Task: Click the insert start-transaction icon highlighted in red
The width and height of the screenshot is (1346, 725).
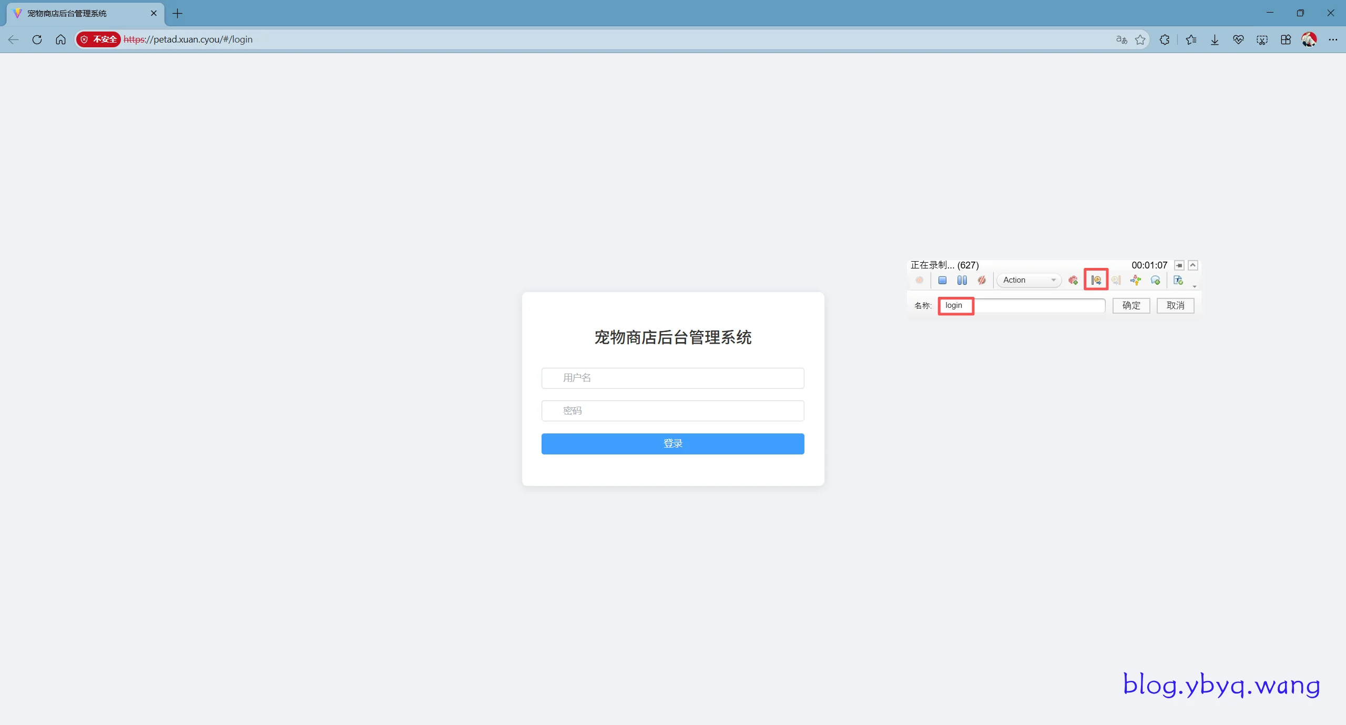Action: (x=1096, y=280)
